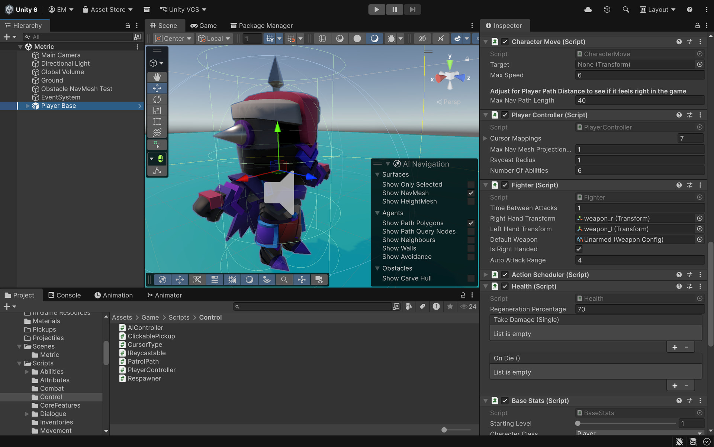The width and height of the screenshot is (714, 447).
Task: Uncheck Show Path Polygons
Action: click(x=471, y=223)
